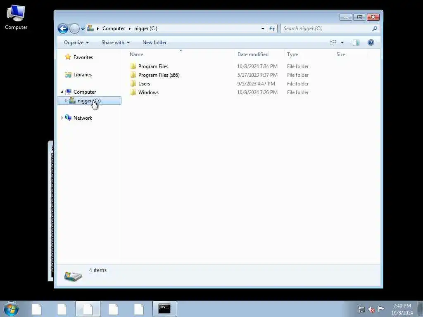
Task: Show the preview pane
Action: pos(356,43)
